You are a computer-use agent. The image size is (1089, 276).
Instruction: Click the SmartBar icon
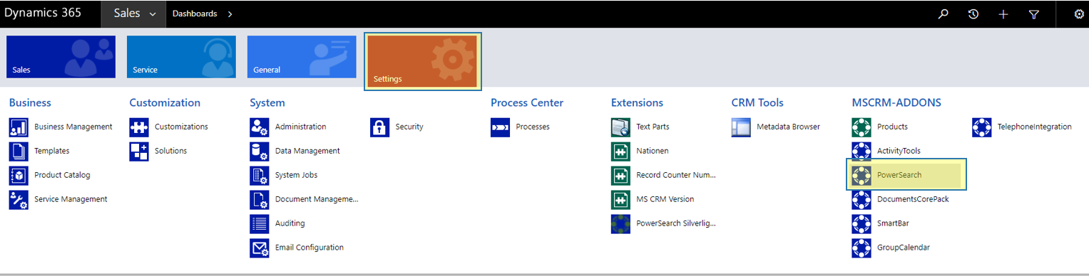tap(862, 224)
